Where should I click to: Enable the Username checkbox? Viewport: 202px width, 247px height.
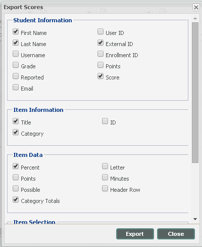click(x=16, y=54)
